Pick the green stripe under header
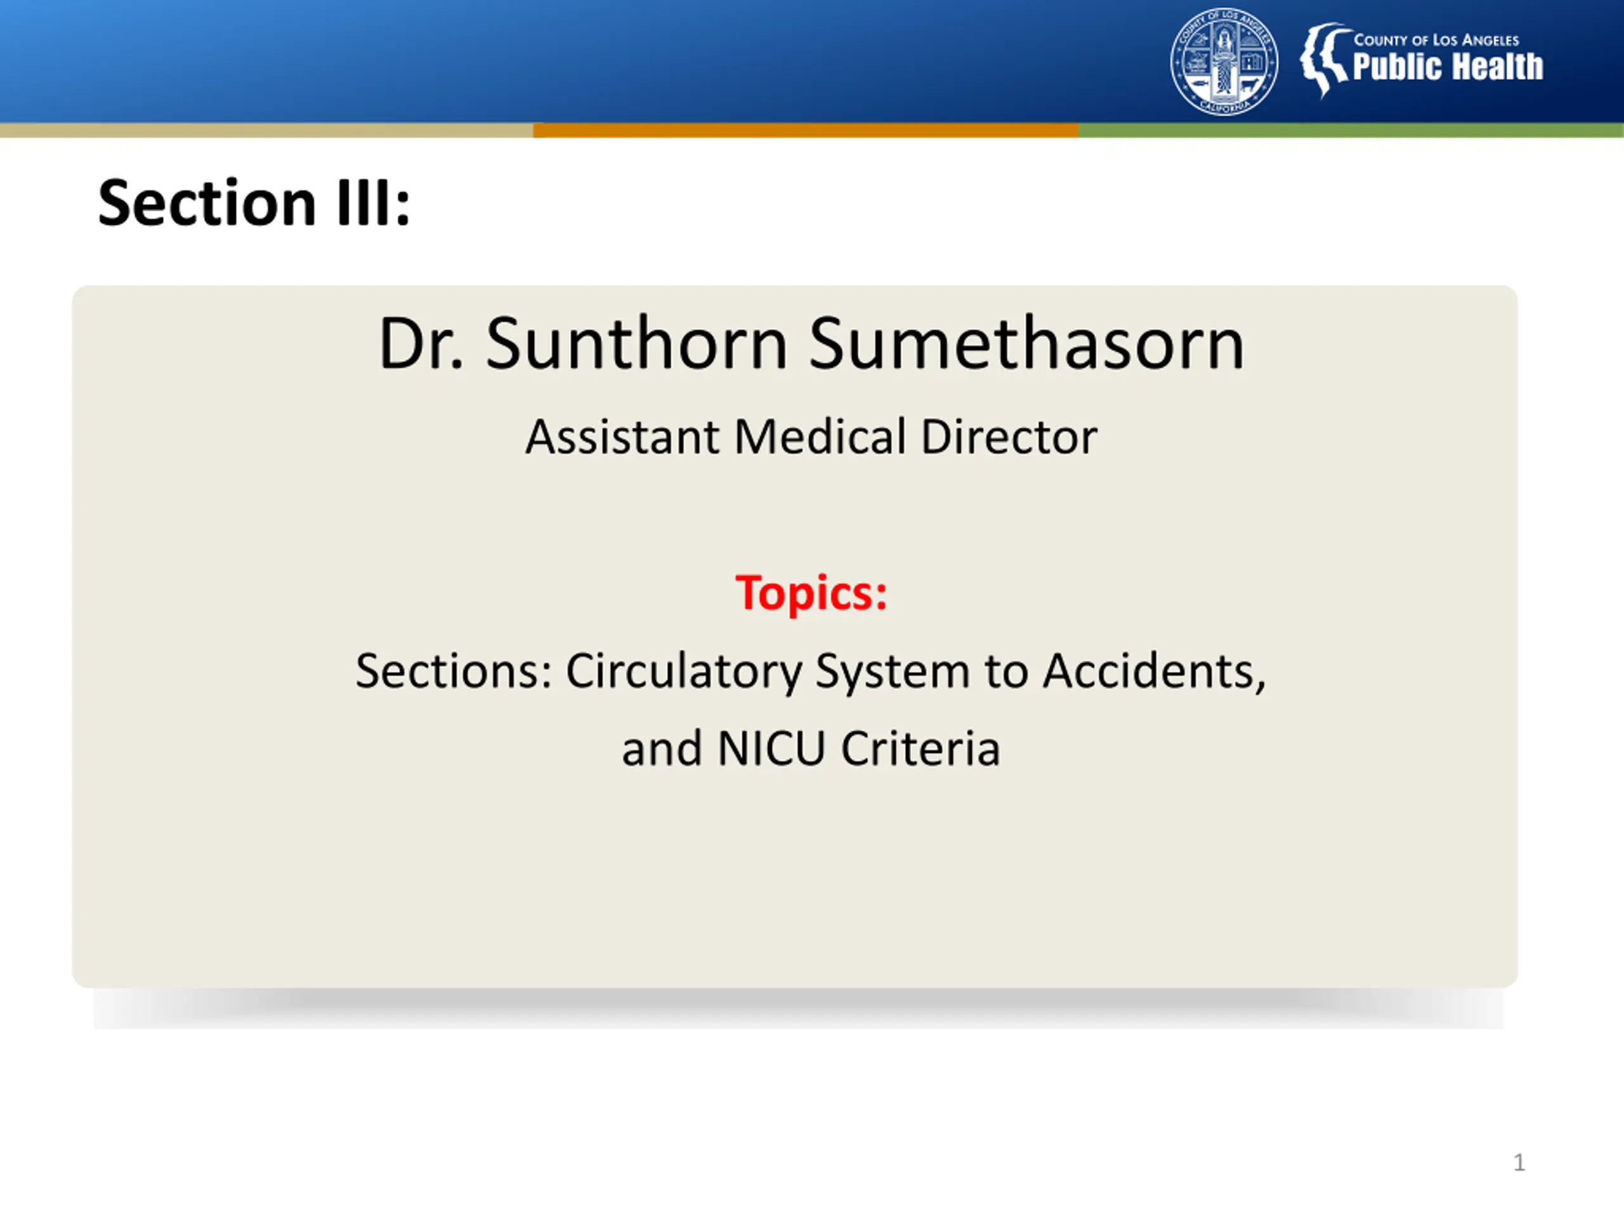 click(x=1351, y=130)
